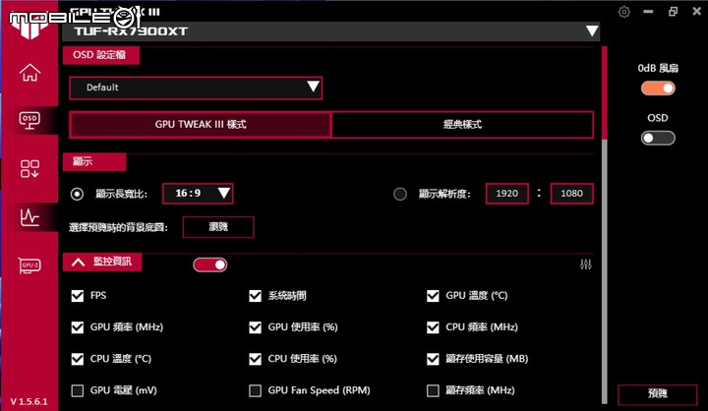The image size is (708, 411).
Task: Open the utilities download sidebar icon
Action: [29, 168]
